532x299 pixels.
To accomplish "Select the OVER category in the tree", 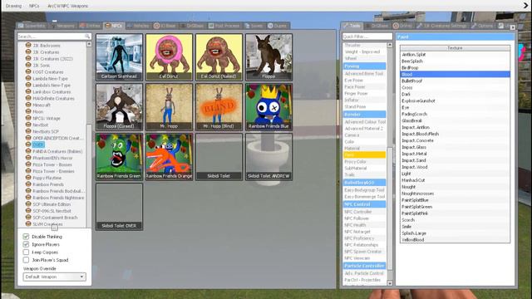I will click(x=38, y=145).
